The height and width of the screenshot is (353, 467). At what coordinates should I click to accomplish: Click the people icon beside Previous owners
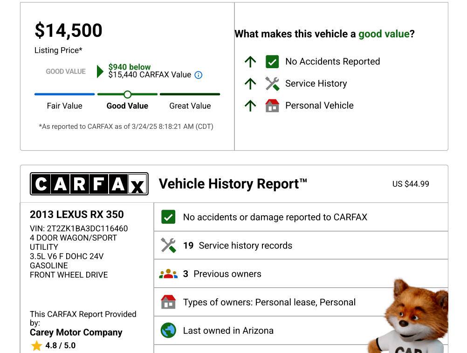168,274
